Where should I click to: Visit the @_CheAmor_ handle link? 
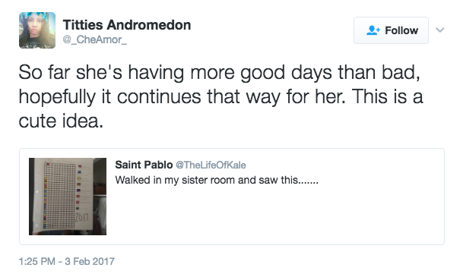click(95, 39)
